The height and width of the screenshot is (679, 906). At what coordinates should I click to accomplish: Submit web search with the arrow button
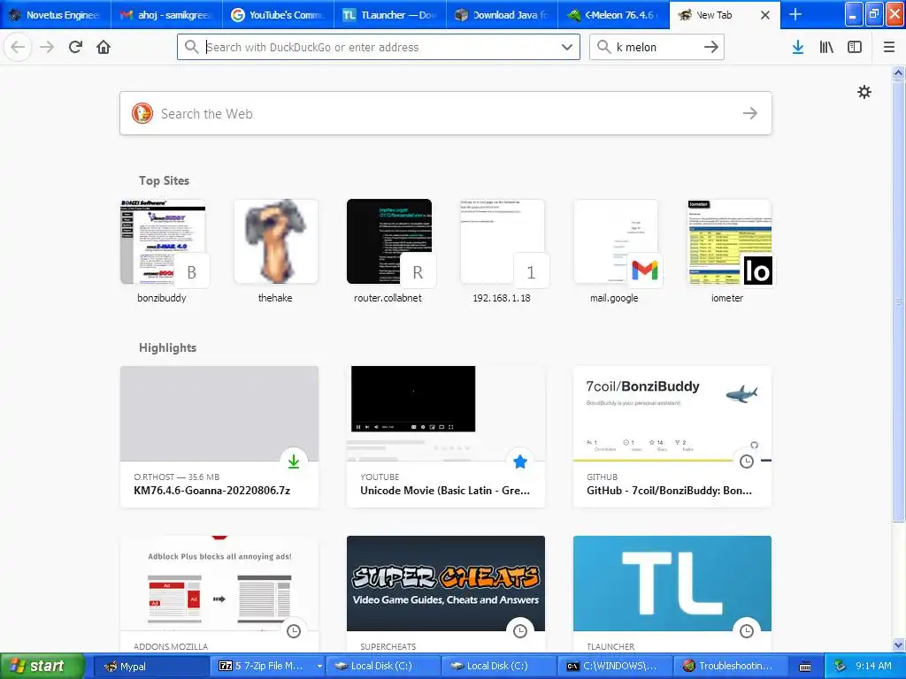click(x=750, y=113)
